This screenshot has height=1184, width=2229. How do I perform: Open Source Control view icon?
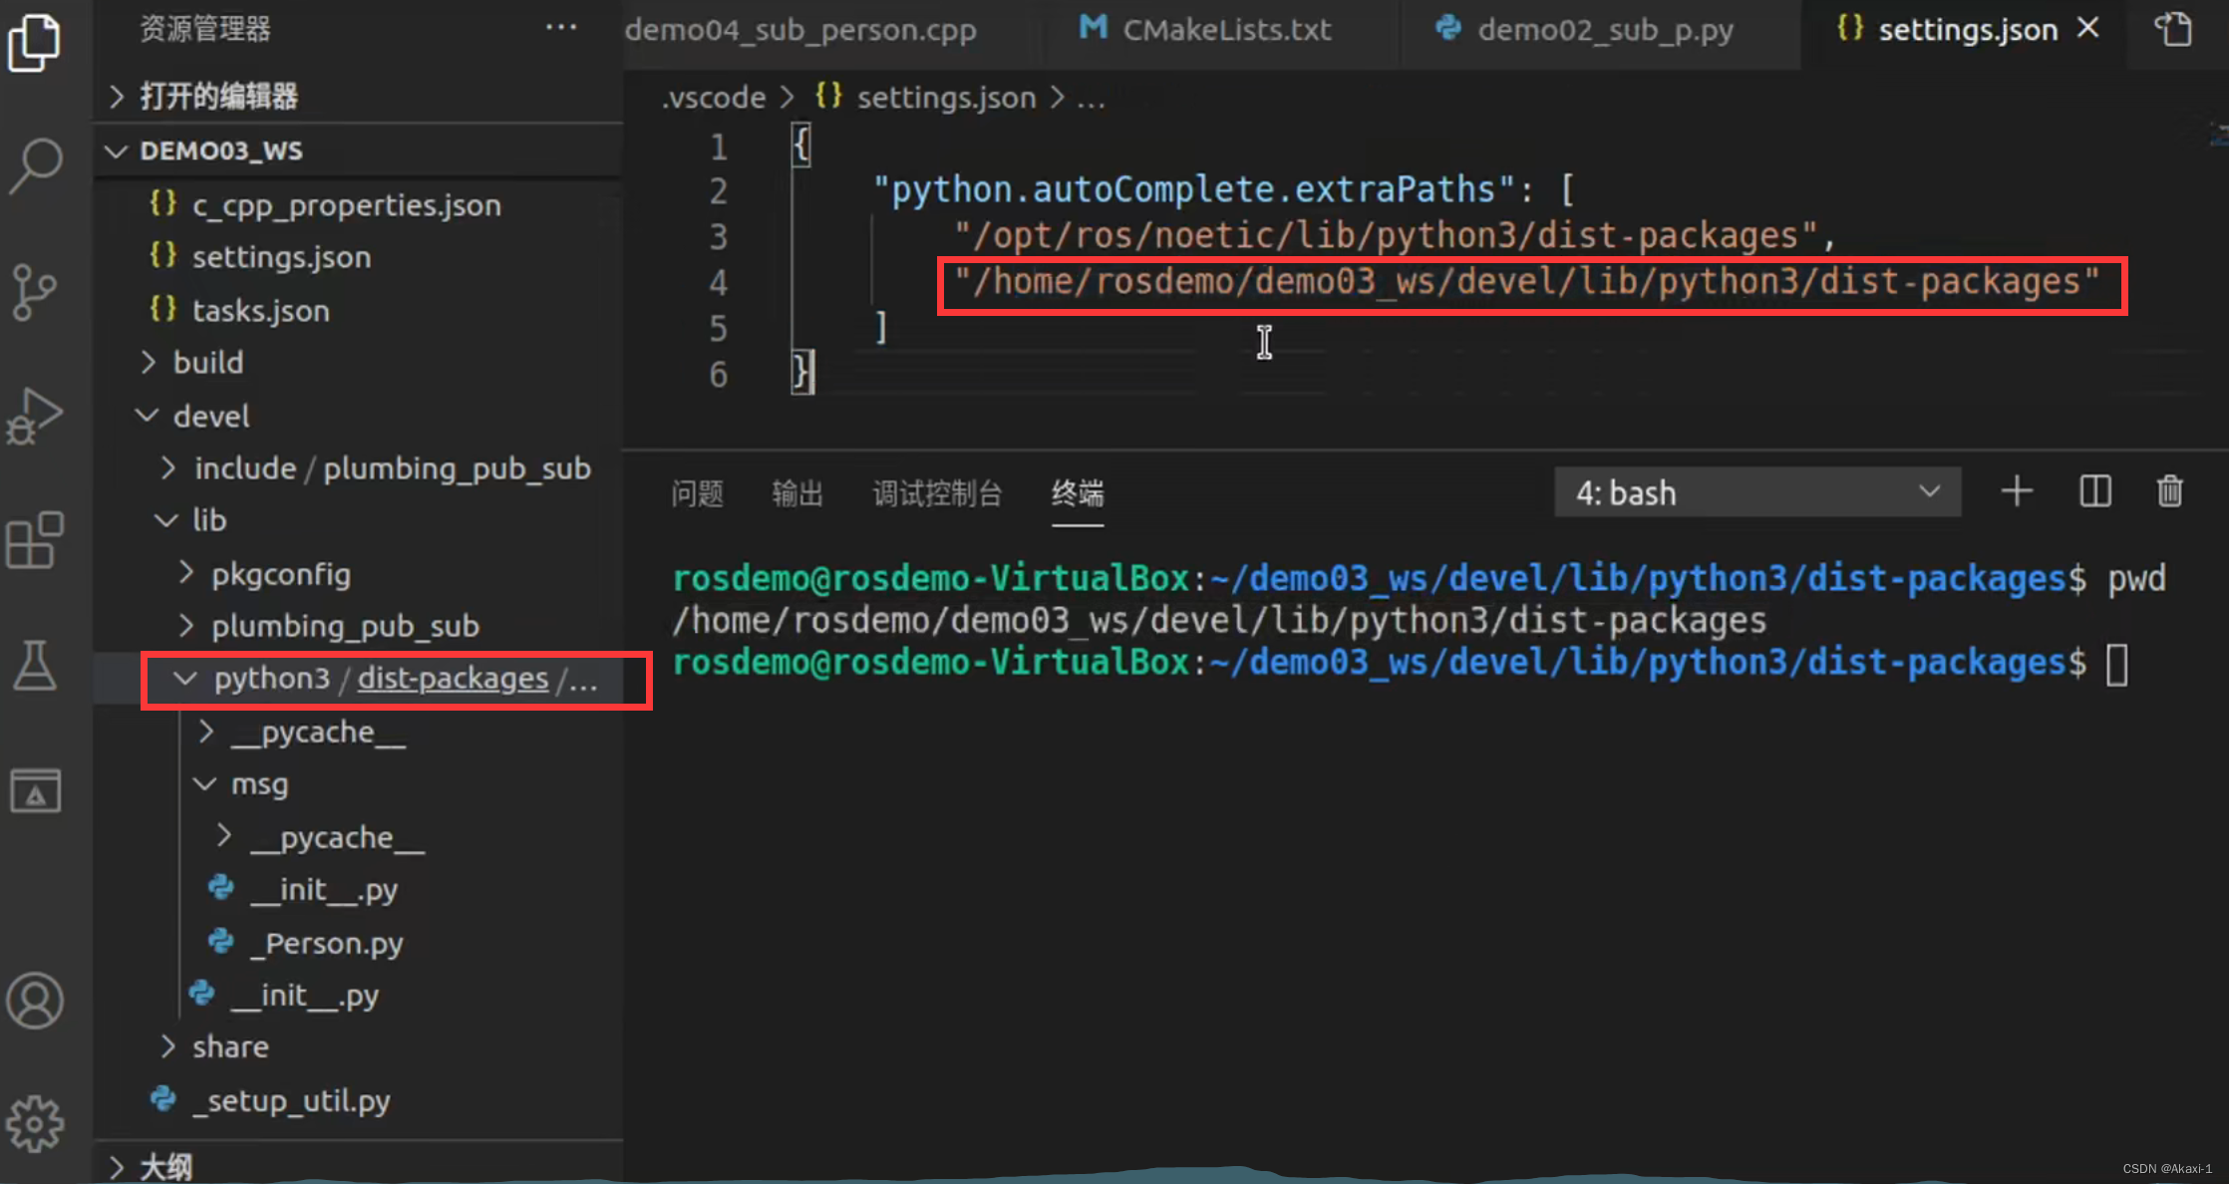coord(35,291)
